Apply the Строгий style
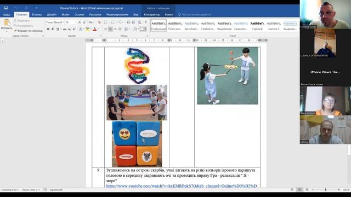This screenshot has width=351, height=197. (x=257, y=26)
